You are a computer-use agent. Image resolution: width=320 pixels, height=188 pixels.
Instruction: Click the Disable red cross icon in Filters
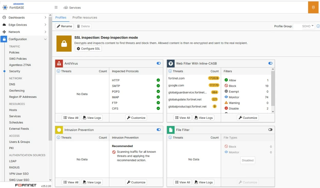coord(226,108)
